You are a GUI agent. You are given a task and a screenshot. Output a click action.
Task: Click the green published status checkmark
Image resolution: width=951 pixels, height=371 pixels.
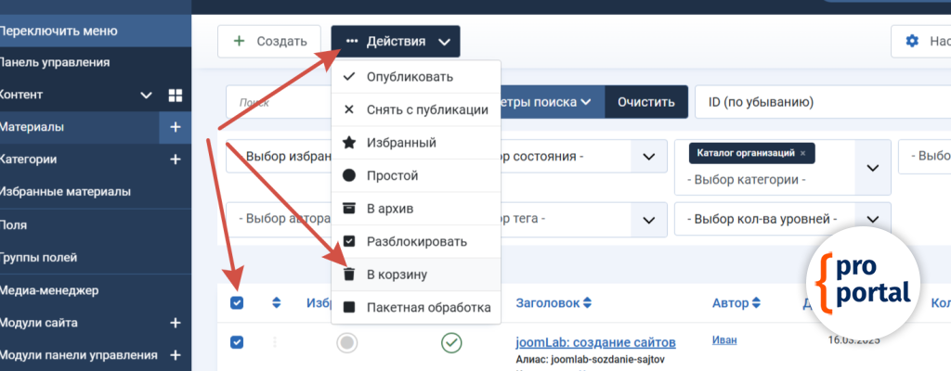(x=451, y=342)
